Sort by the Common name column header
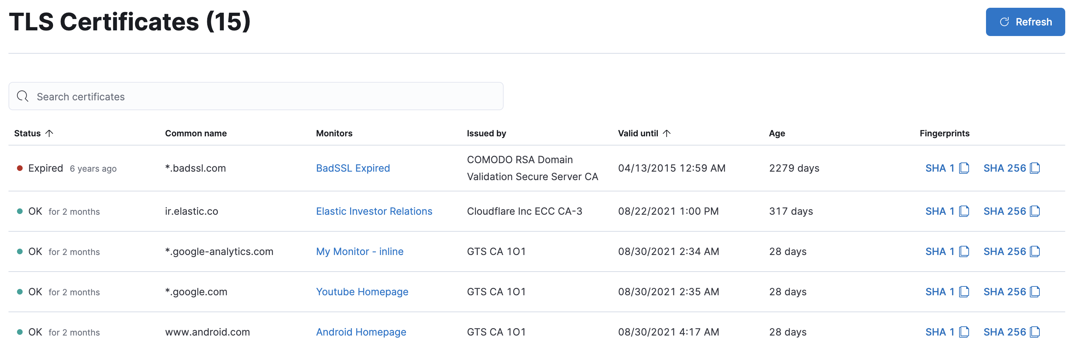This screenshot has height=344, width=1073. point(196,133)
